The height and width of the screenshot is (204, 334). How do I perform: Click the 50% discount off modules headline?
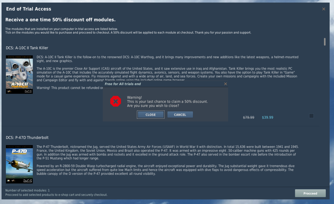coord(60,20)
